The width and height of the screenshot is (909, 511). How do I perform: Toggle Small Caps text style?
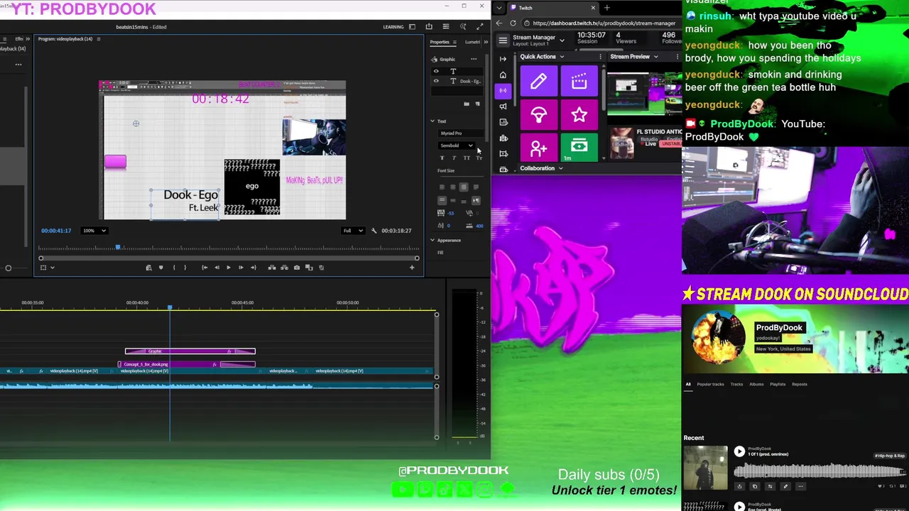(479, 158)
